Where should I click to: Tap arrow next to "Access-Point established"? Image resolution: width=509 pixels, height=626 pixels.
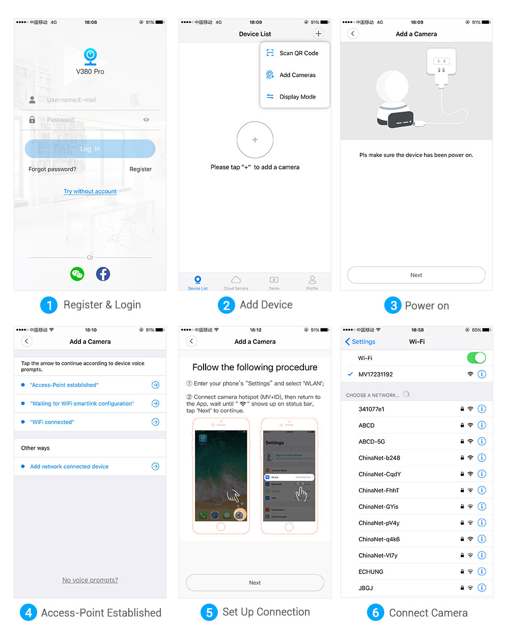point(155,385)
